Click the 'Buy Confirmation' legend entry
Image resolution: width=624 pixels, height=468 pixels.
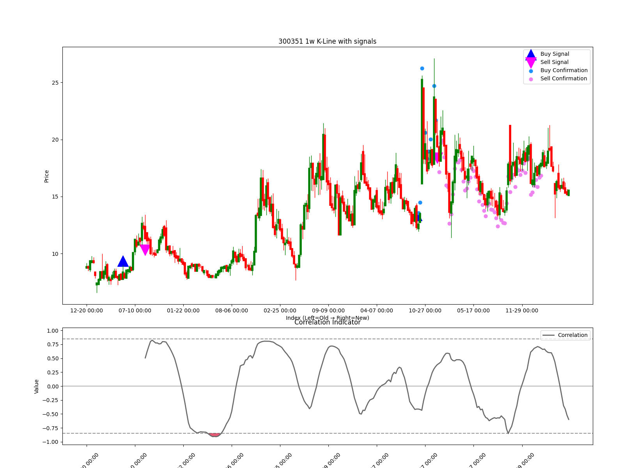click(x=564, y=70)
